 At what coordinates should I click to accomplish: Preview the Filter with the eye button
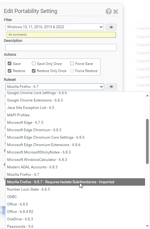(111, 27)
